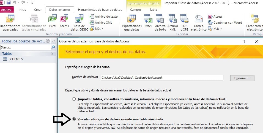Switch to the Campos tab
The width and height of the screenshot is (263, 133).
(136, 10)
